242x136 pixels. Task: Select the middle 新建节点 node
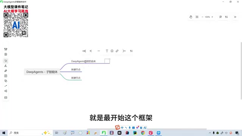pyautogui.click(x=76, y=70)
